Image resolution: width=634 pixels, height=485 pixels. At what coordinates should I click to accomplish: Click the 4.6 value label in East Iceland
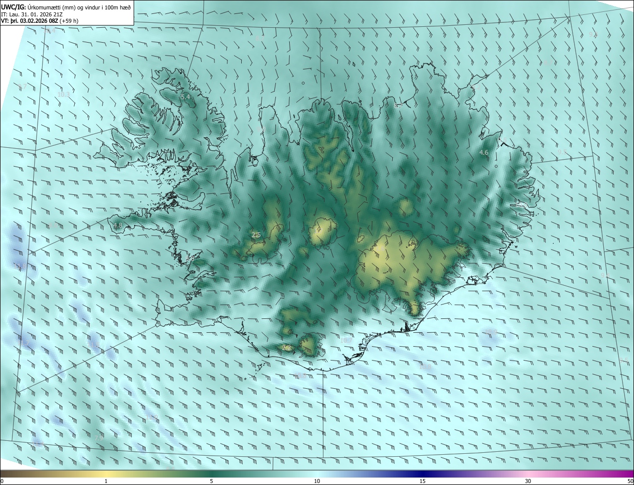coord(484,153)
